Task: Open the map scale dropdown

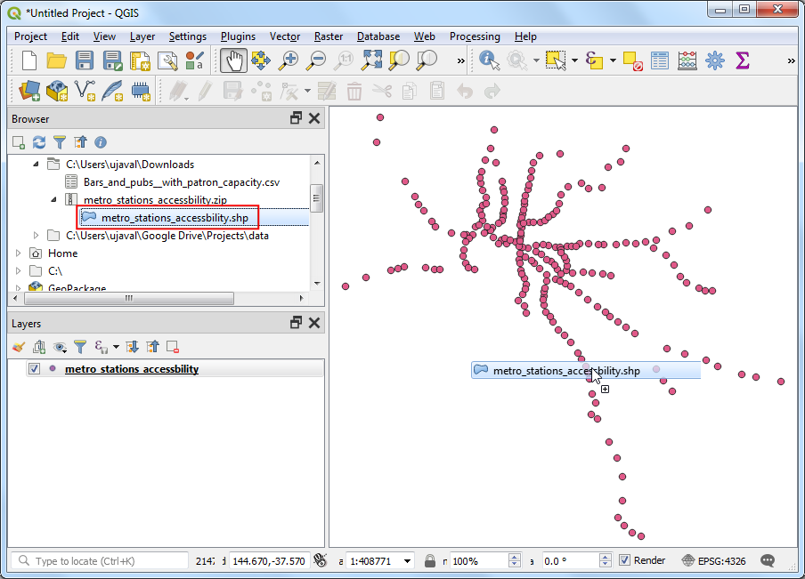Action: [408, 561]
